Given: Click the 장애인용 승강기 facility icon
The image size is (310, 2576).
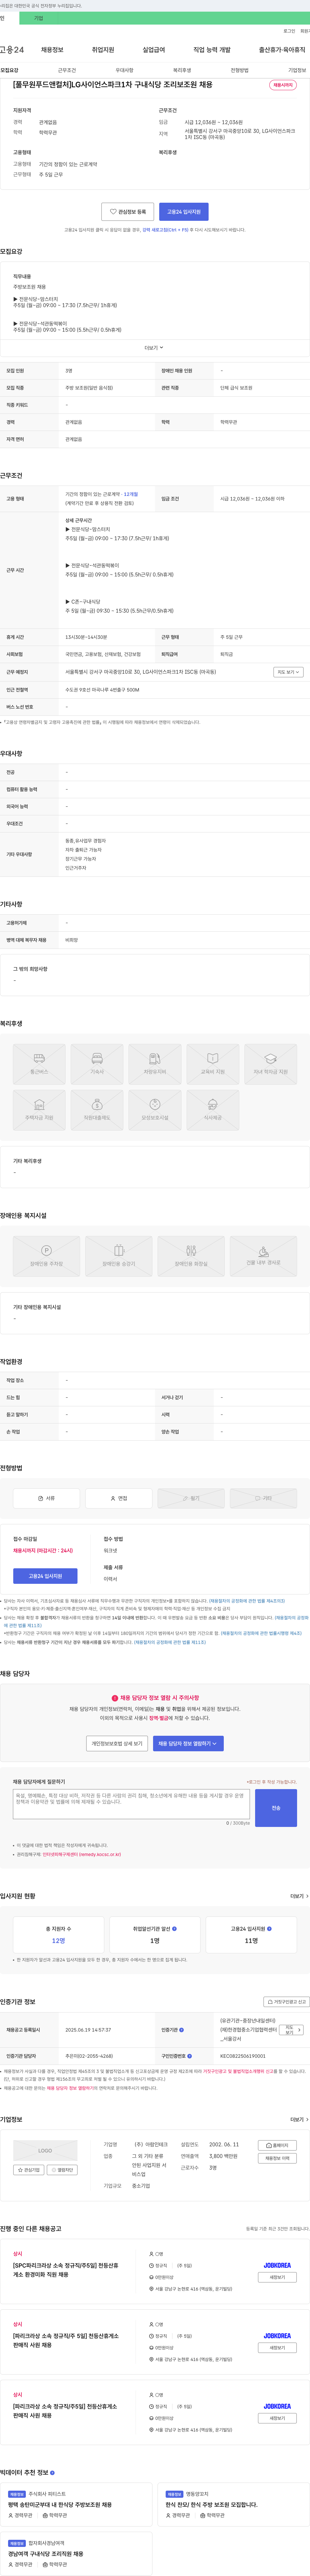Looking at the screenshot, I should coord(119,1256).
